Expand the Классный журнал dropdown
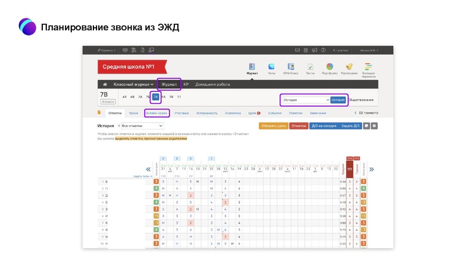Image resolution: width=476 pixels, height=267 pixels. coord(133,84)
